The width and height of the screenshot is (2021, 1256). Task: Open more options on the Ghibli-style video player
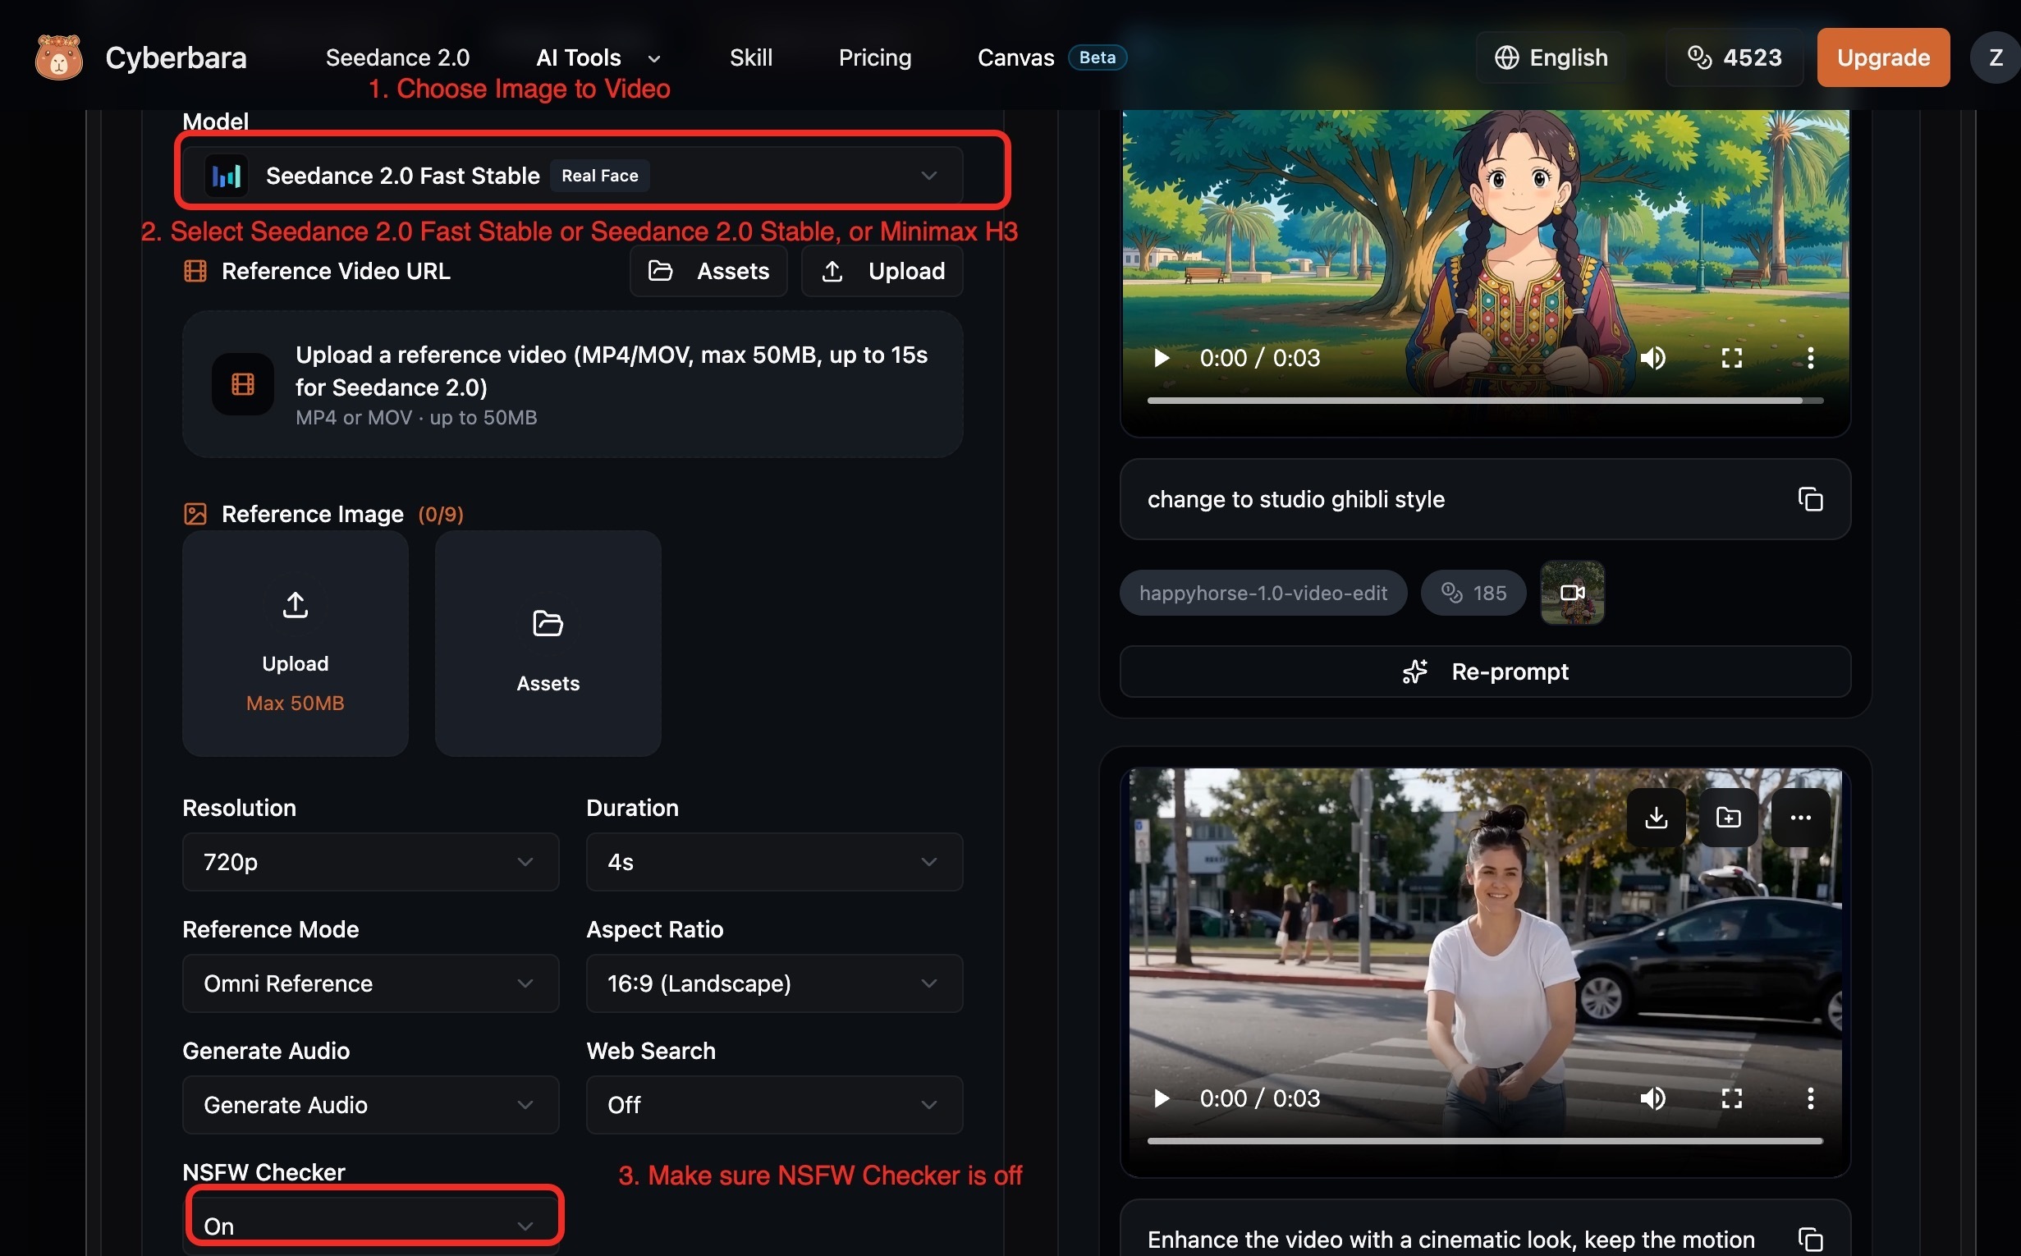[x=1810, y=358]
